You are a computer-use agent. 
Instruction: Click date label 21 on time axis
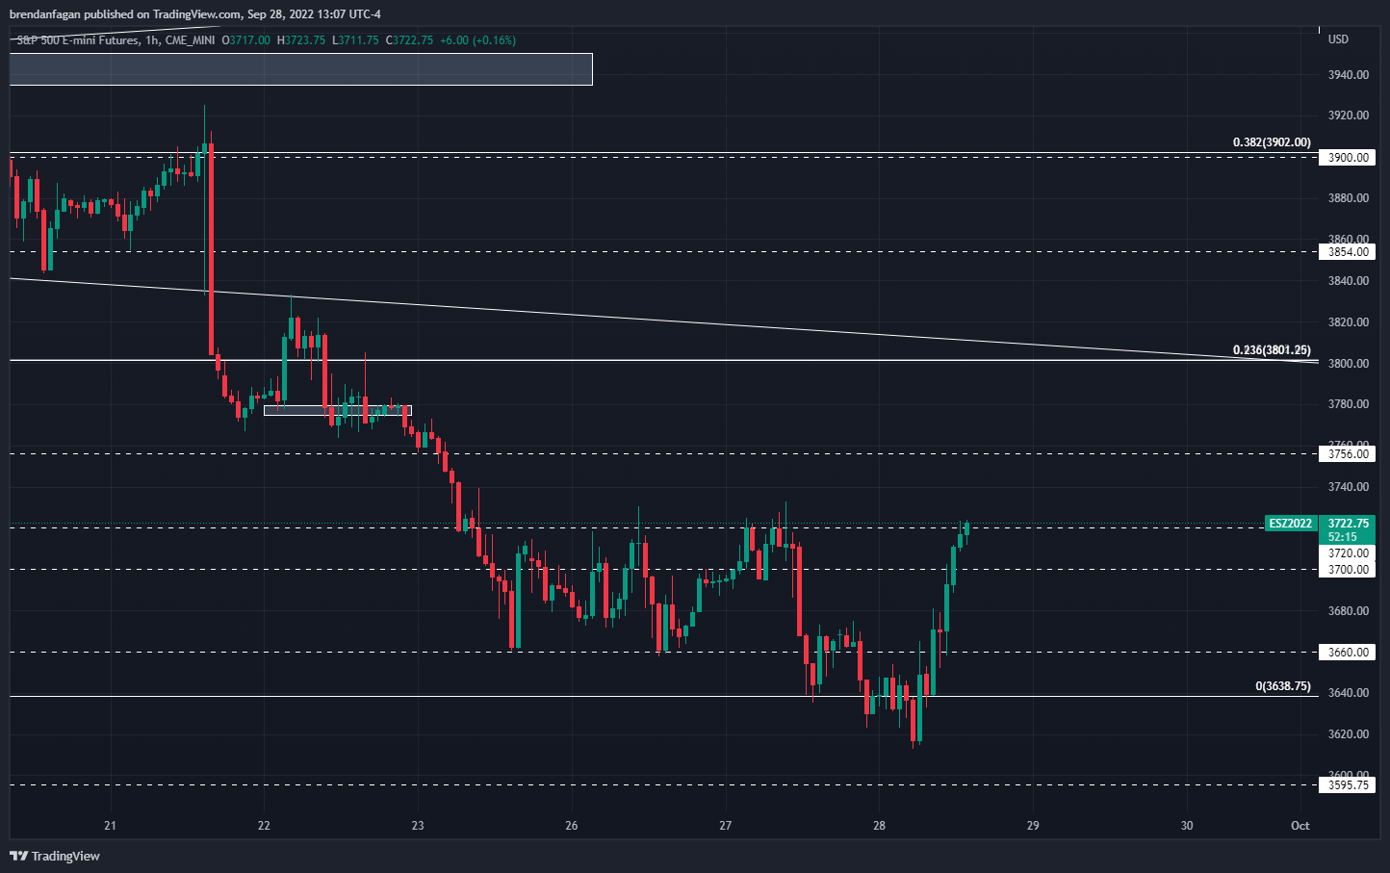coord(111,826)
